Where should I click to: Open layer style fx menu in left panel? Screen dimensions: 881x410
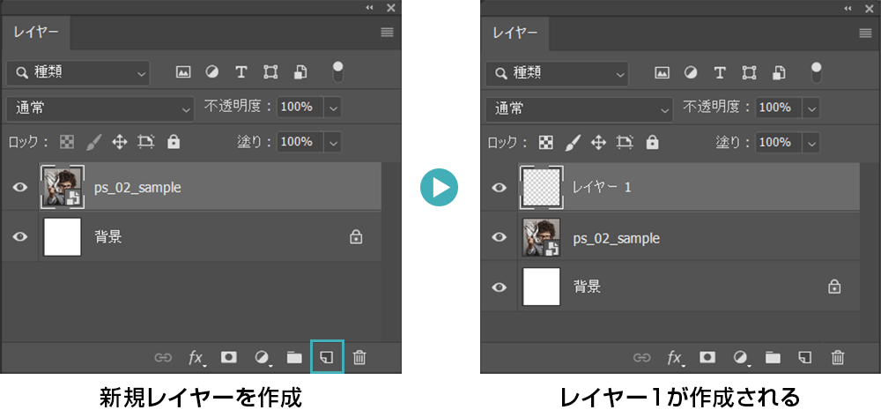click(x=196, y=358)
